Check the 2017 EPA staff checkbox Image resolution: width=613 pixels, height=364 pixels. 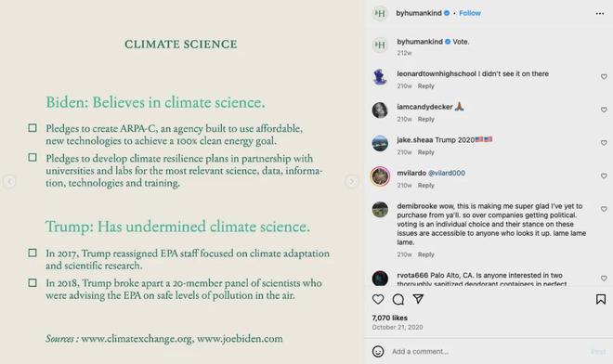[x=33, y=253]
